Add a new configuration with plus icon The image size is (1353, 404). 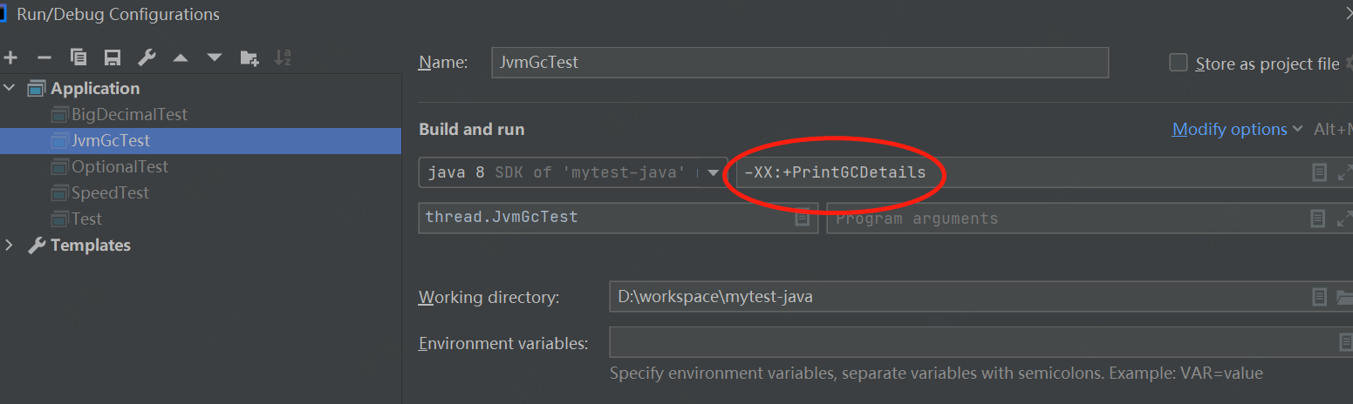click(x=10, y=57)
